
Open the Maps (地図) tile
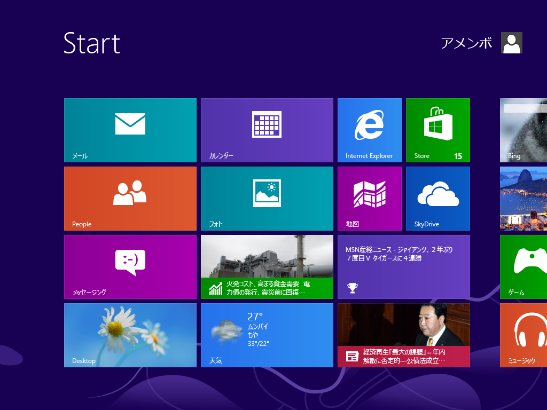click(370, 199)
